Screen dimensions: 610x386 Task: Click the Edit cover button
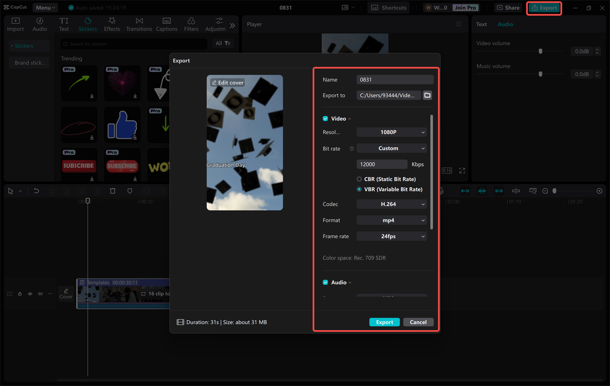[x=228, y=82]
